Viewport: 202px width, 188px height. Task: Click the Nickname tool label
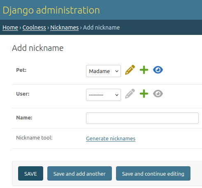click(34, 138)
